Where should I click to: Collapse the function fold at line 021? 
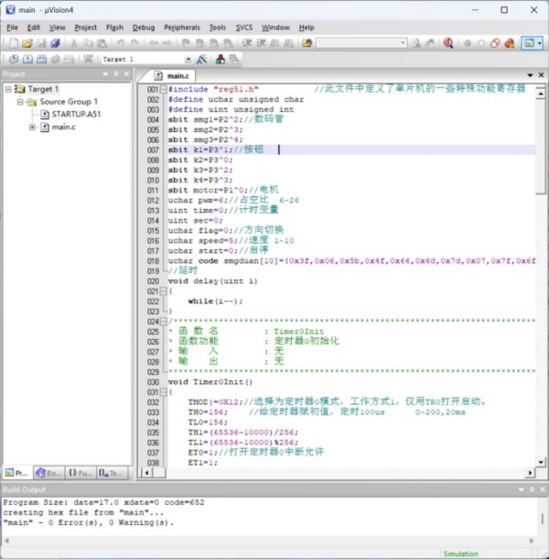point(163,290)
